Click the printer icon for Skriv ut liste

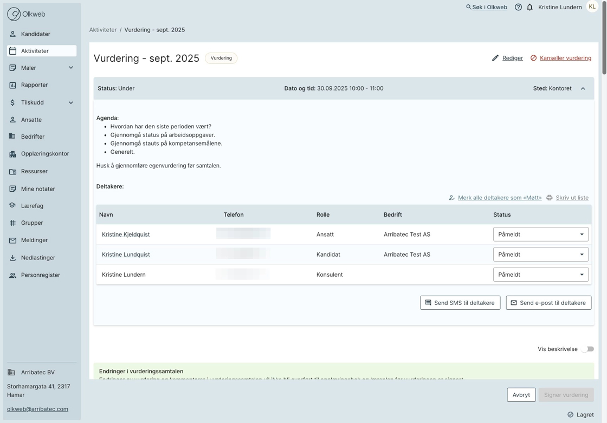coord(549,198)
